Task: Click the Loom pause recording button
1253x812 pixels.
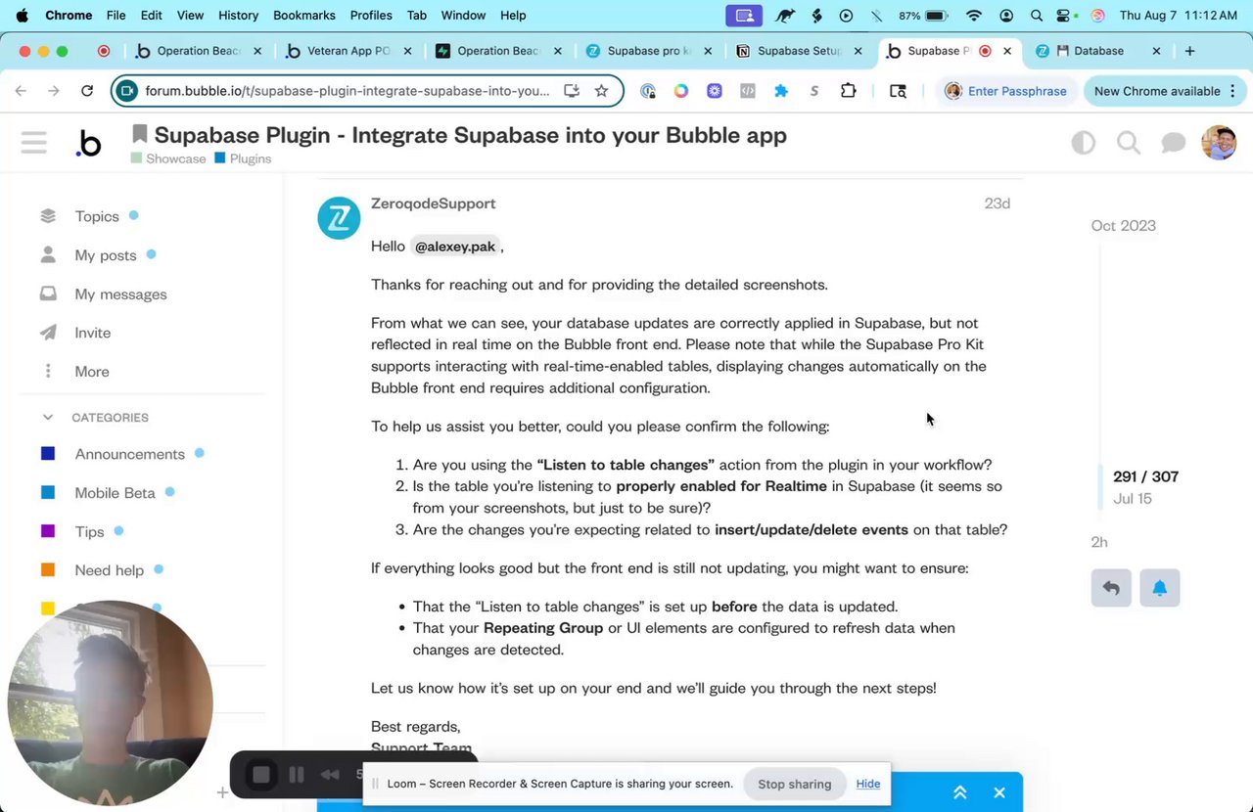Action: 296,776
